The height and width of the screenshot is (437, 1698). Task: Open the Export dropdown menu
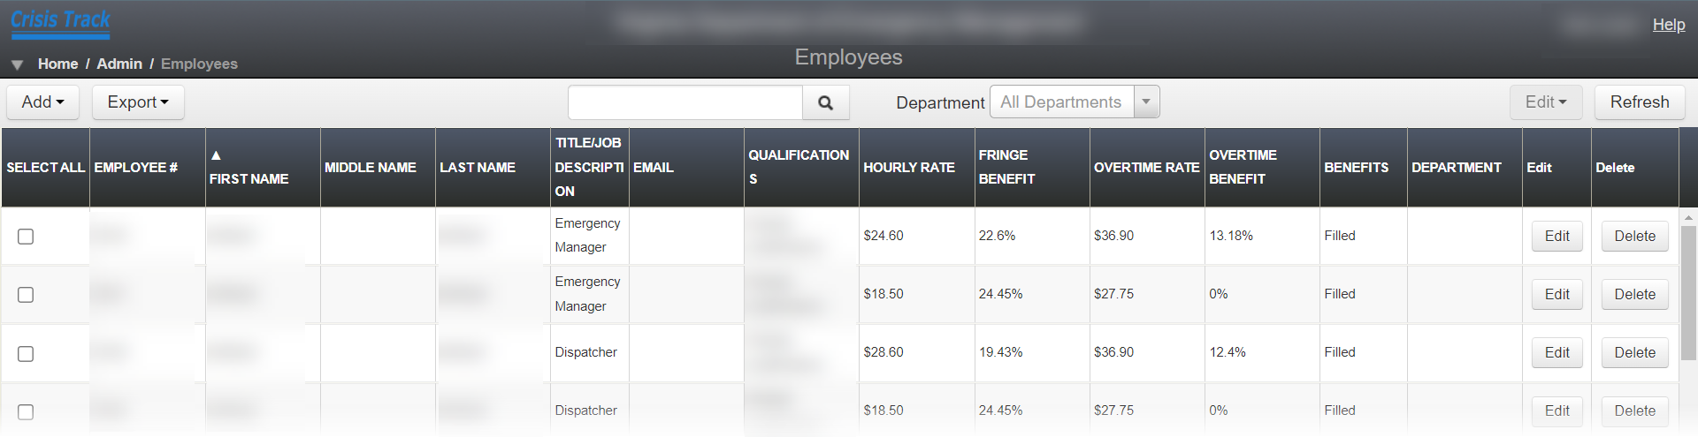(138, 102)
